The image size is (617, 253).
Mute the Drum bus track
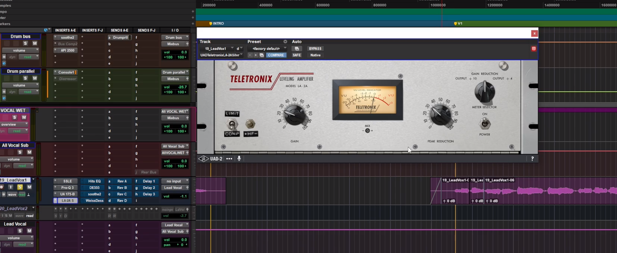click(x=35, y=43)
